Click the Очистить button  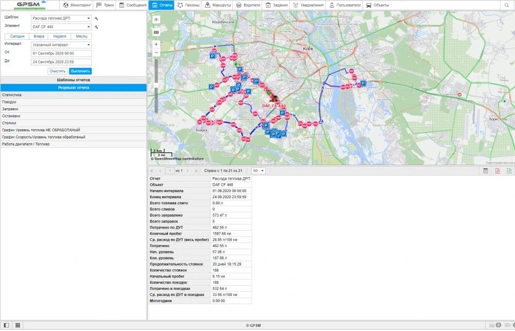coord(58,71)
